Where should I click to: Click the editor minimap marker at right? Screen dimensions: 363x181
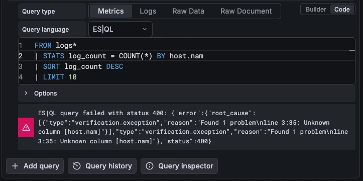click(352, 50)
